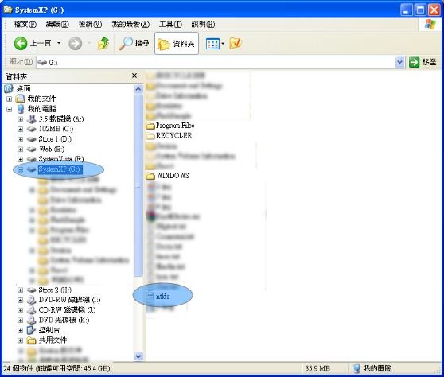Open the 檢視(V) menu

coord(90,25)
